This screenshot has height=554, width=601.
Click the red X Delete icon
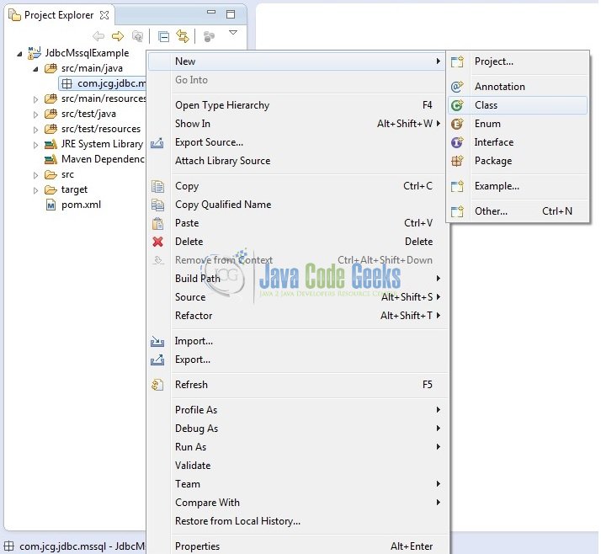tap(157, 242)
